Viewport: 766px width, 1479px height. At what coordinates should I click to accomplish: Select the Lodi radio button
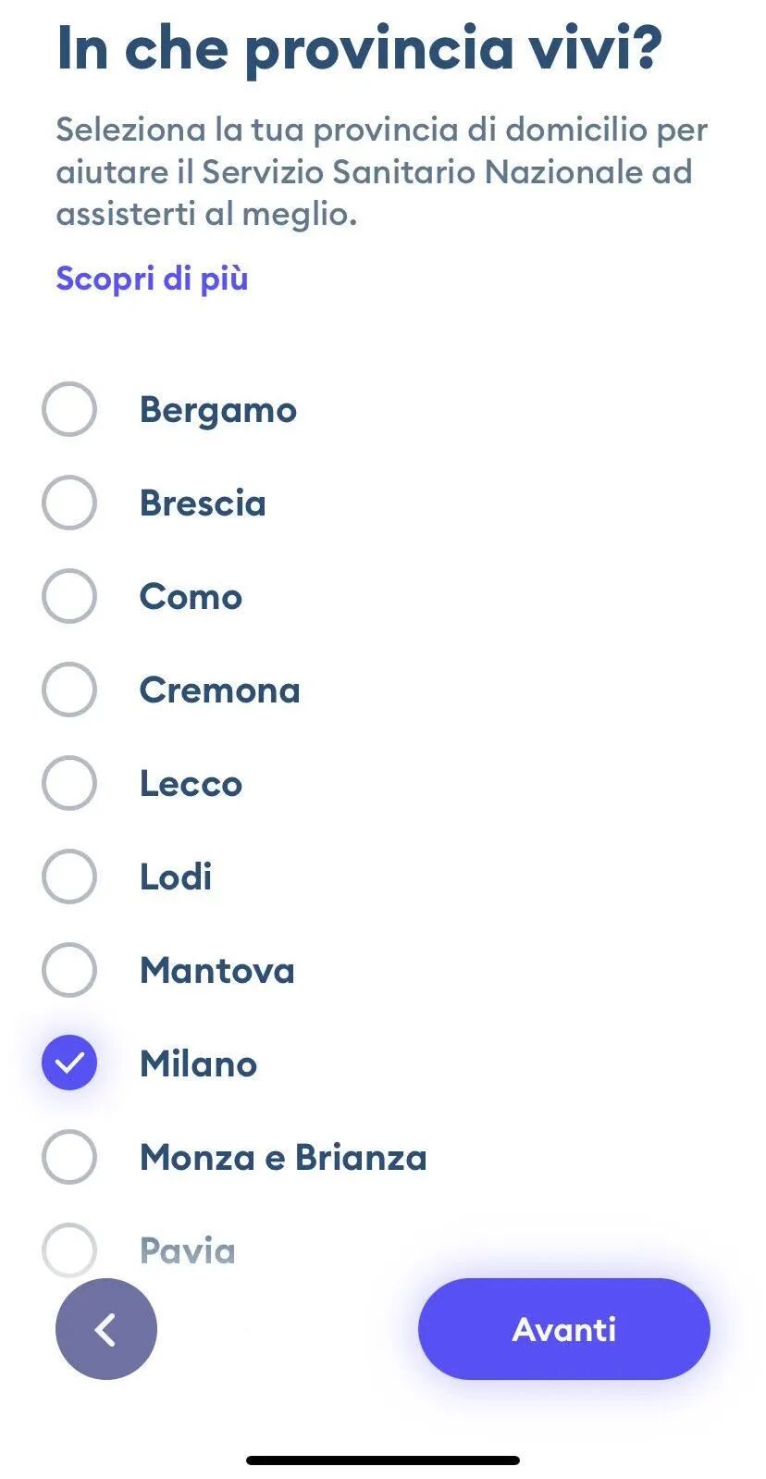(x=69, y=876)
